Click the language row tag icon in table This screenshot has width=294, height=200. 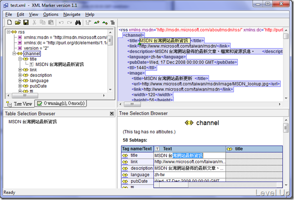tap(125, 175)
